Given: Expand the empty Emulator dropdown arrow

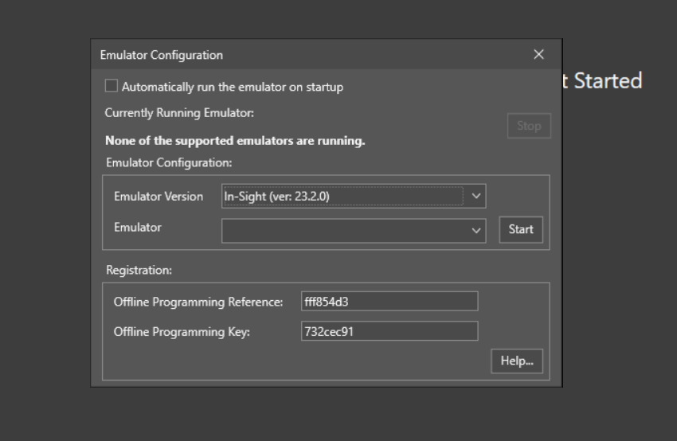Looking at the screenshot, I should [x=476, y=230].
